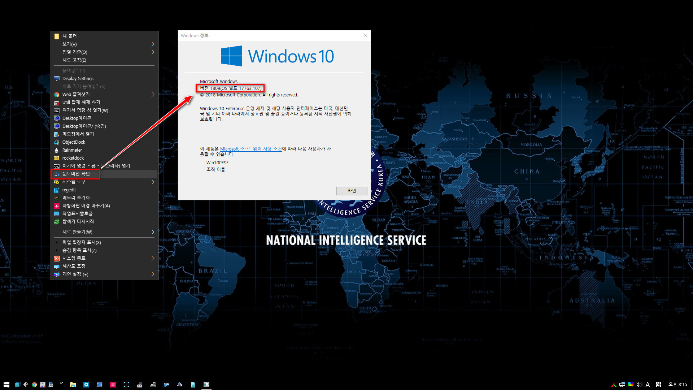
Task: Select 새로 고침(E) in context menu
Action: pos(104,60)
